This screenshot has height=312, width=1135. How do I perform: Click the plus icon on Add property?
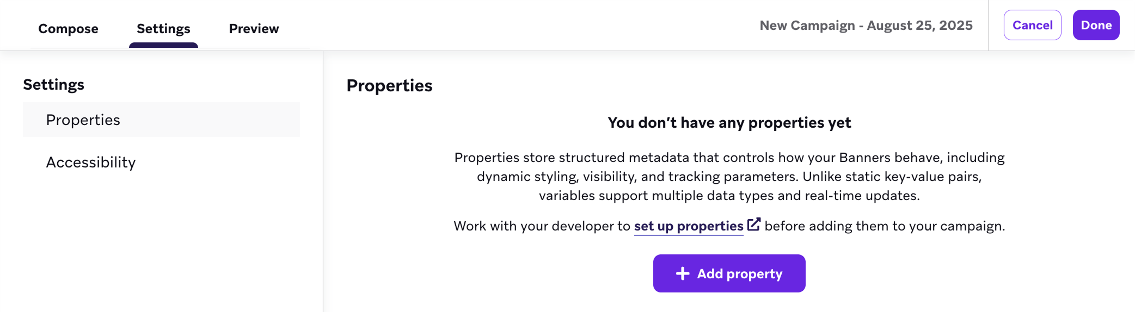tap(683, 273)
